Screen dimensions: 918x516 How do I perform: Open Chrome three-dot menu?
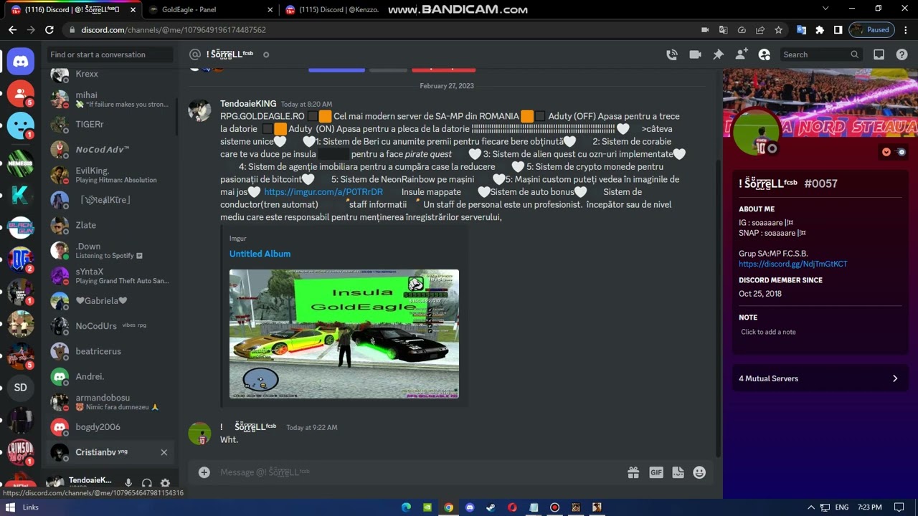pyautogui.click(x=905, y=30)
